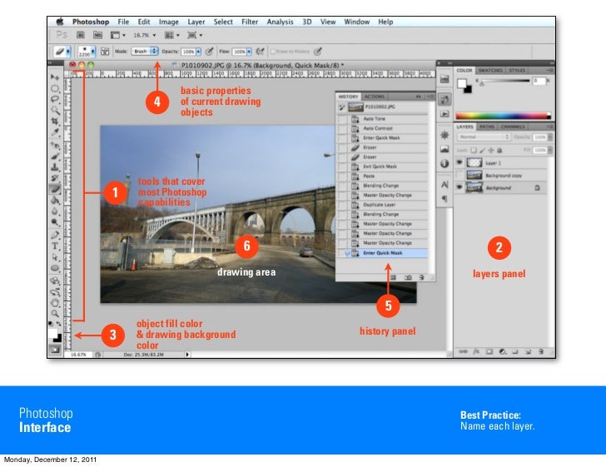Switch to the Swatches tab

click(490, 71)
